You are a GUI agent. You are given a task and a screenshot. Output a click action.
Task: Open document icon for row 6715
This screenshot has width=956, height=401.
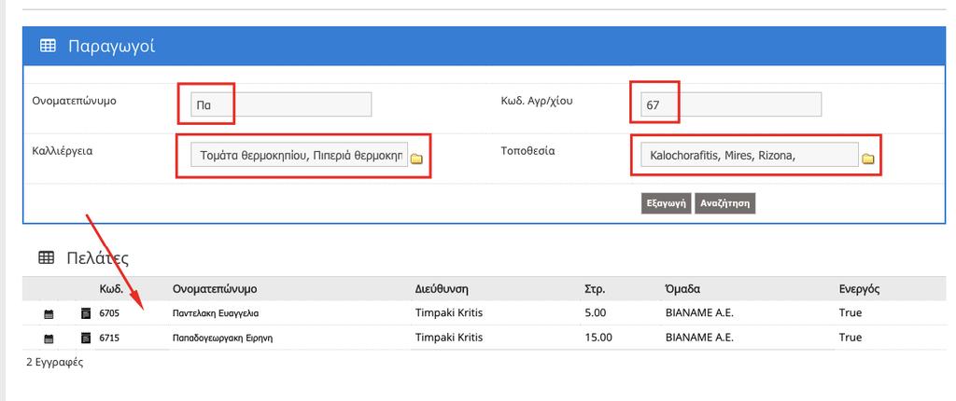[x=85, y=338]
